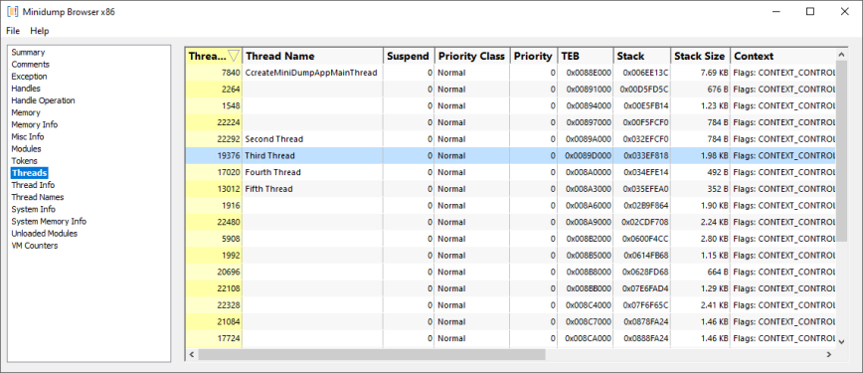Open the Thread Info section
Viewport: 863px width, 373px height.
(x=33, y=186)
